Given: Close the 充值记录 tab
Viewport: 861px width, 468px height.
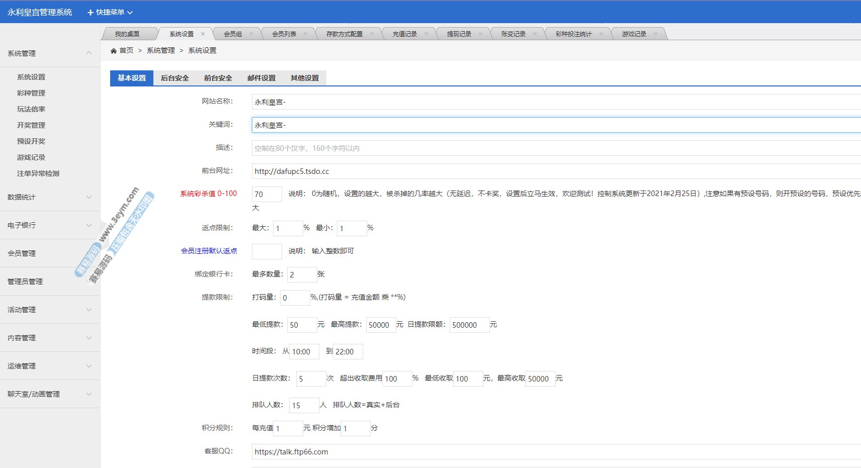Looking at the screenshot, I should pos(426,34).
